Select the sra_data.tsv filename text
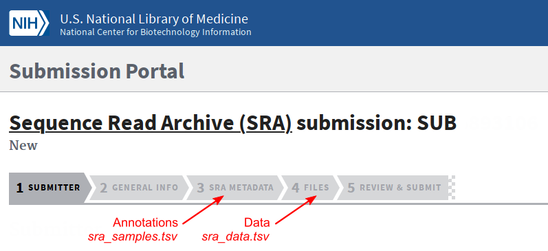The image size is (548, 251). [236, 237]
